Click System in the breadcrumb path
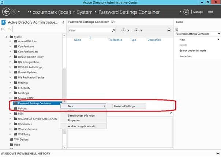The width and height of the screenshot is (221, 157). click(85, 12)
